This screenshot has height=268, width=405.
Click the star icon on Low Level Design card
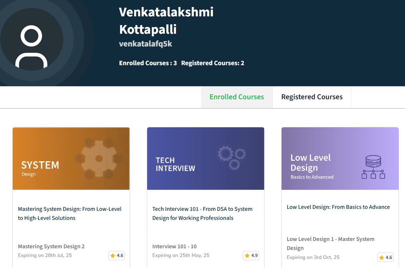coord(382,257)
